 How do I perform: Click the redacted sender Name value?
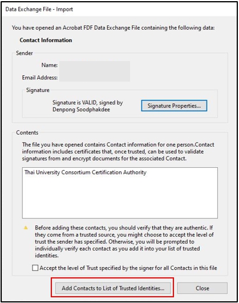[x=95, y=65]
